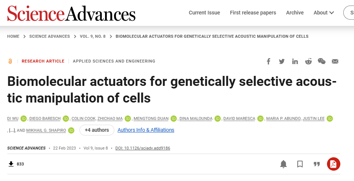This screenshot has width=354, height=181.
Task: Open Current Issue in navigation
Action: (204, 13)
